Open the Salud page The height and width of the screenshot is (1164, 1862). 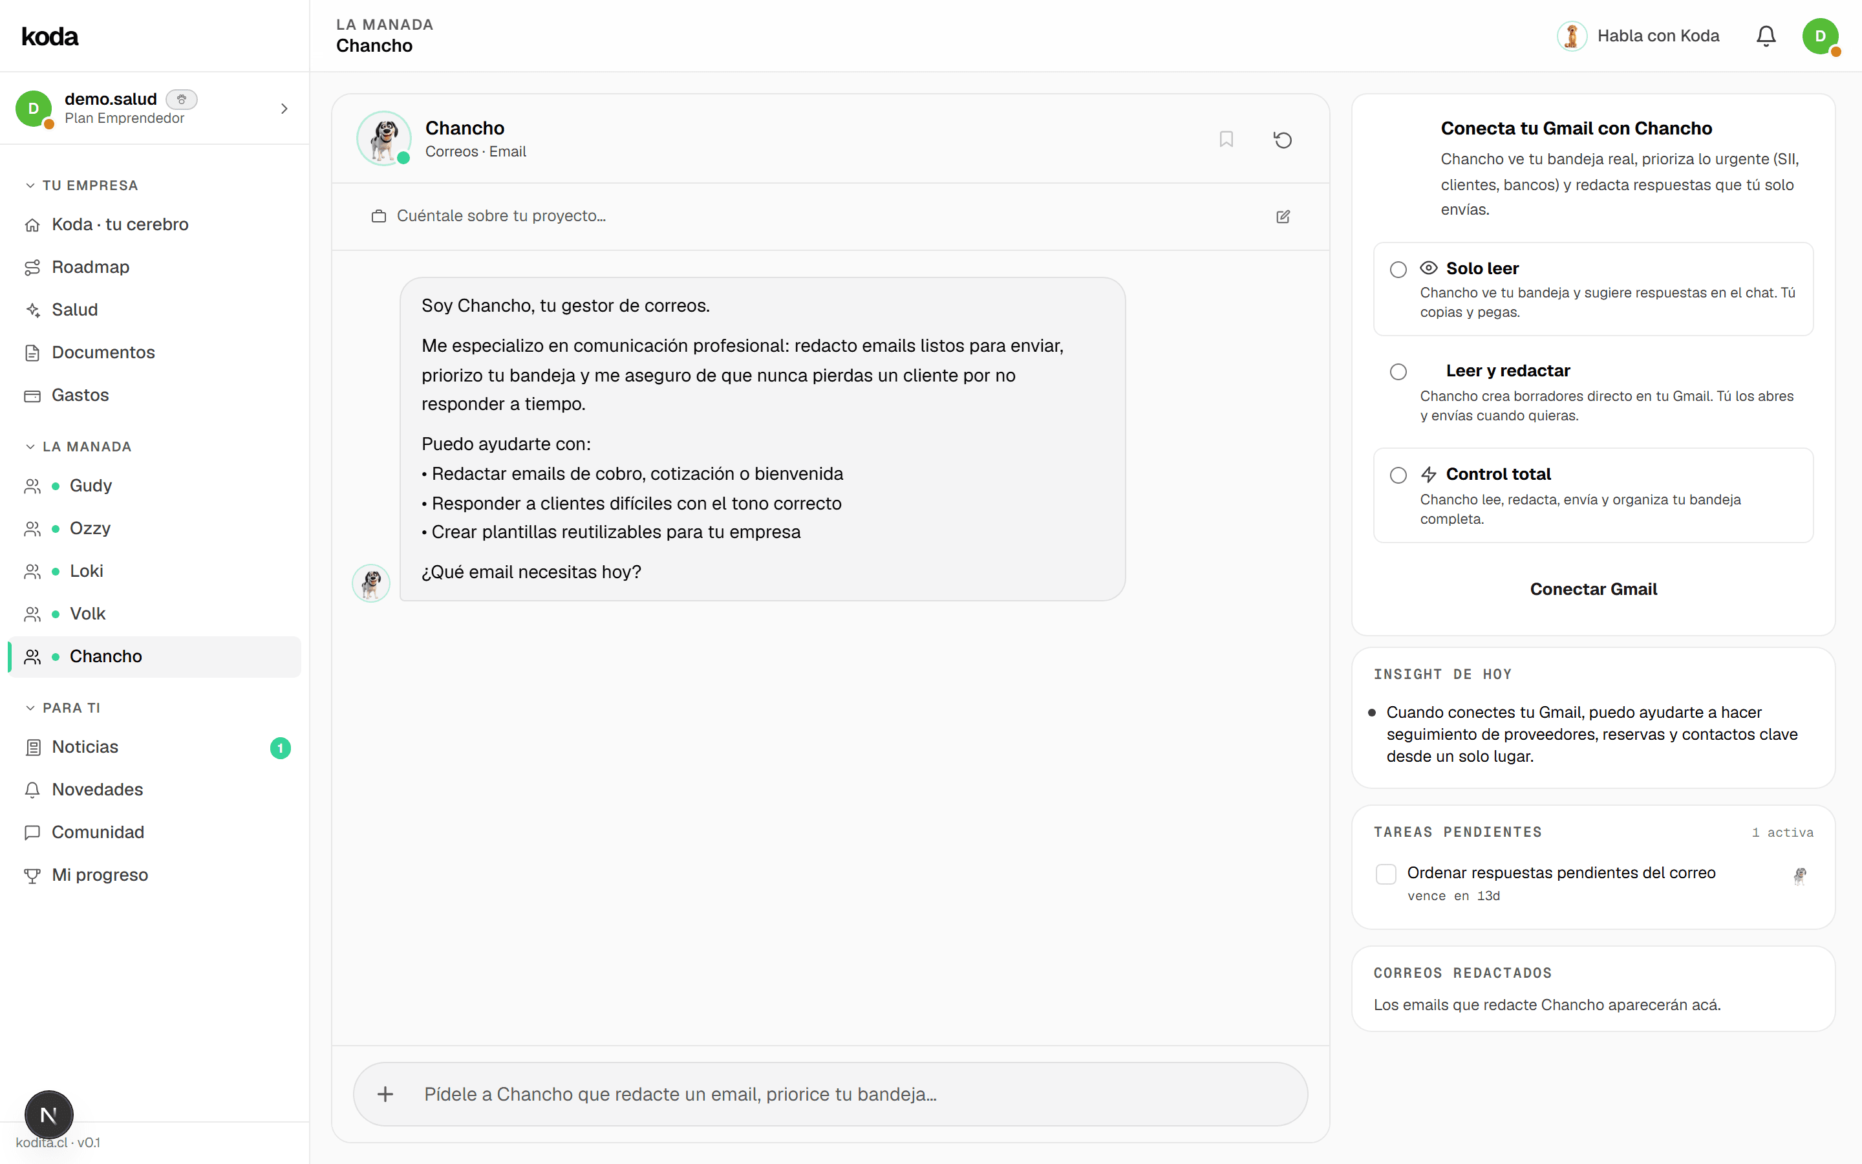(154, 310)
